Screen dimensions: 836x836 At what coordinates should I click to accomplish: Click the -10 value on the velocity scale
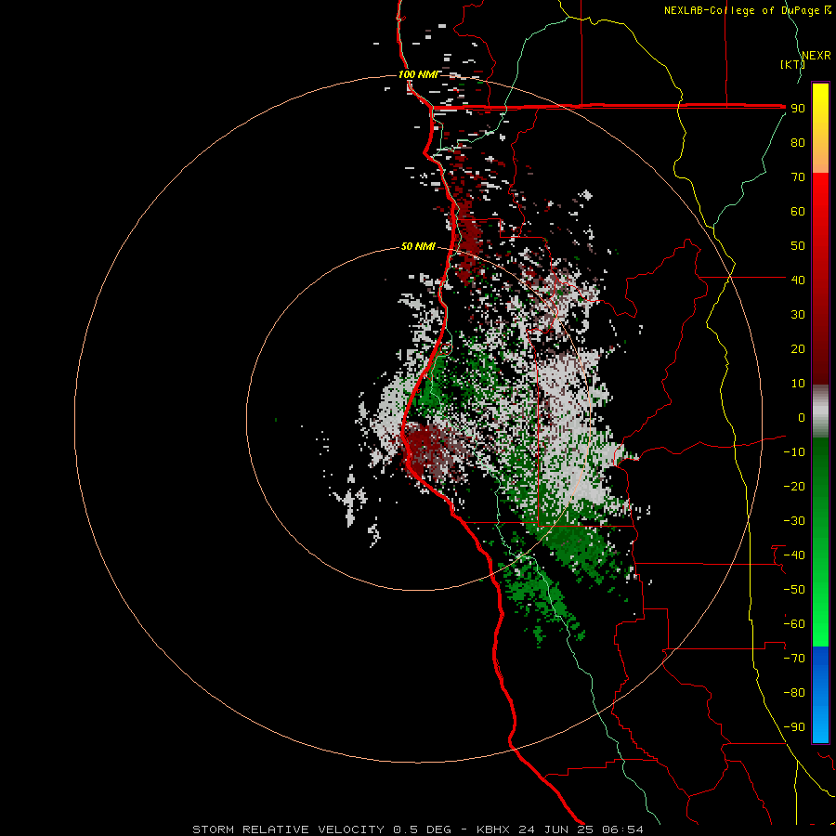(794, 452)
